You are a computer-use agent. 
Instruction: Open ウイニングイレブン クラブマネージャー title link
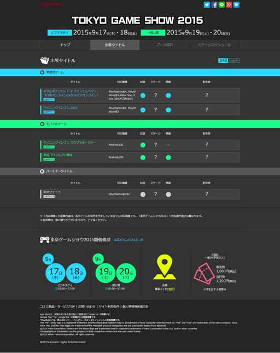point(70,143)
